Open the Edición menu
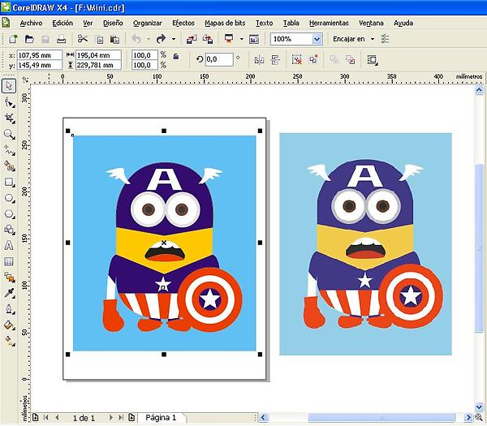Image resolution: width=487 pixels, height=426 pixels. [x=62, y=23]
